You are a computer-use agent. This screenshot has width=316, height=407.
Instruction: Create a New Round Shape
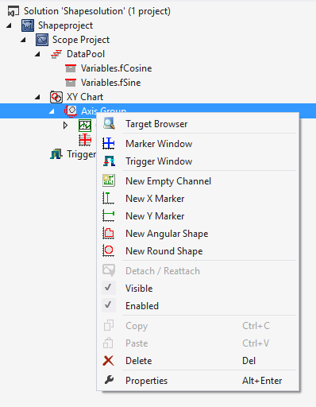[198, 251]
